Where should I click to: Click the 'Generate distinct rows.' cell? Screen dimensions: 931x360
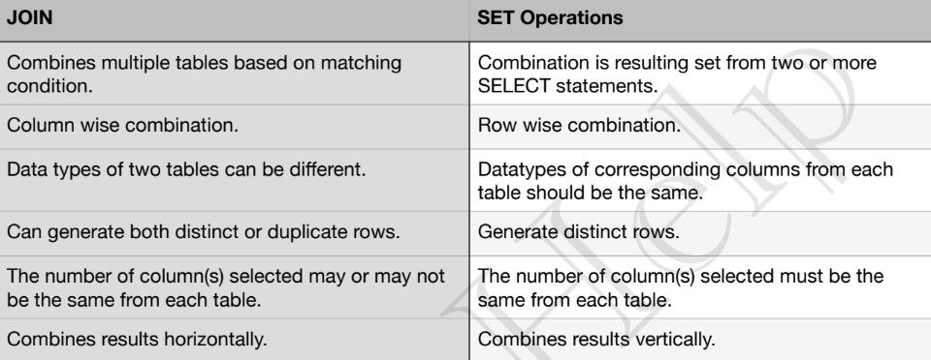tap(700, 233)
